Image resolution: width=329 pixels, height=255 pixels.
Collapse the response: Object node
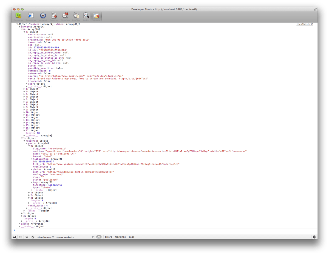click(x=24, y=141)
